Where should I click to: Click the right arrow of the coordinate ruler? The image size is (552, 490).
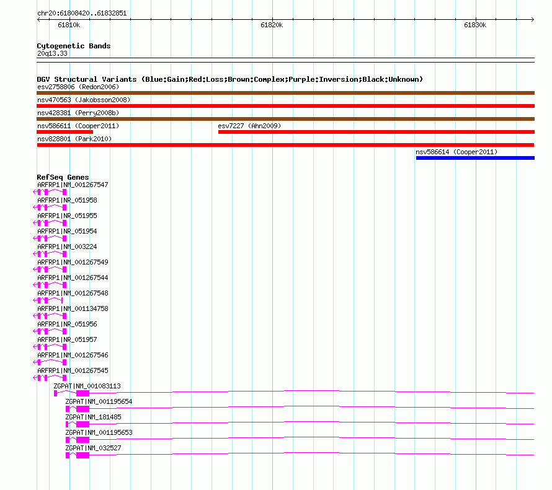(533, 19)
